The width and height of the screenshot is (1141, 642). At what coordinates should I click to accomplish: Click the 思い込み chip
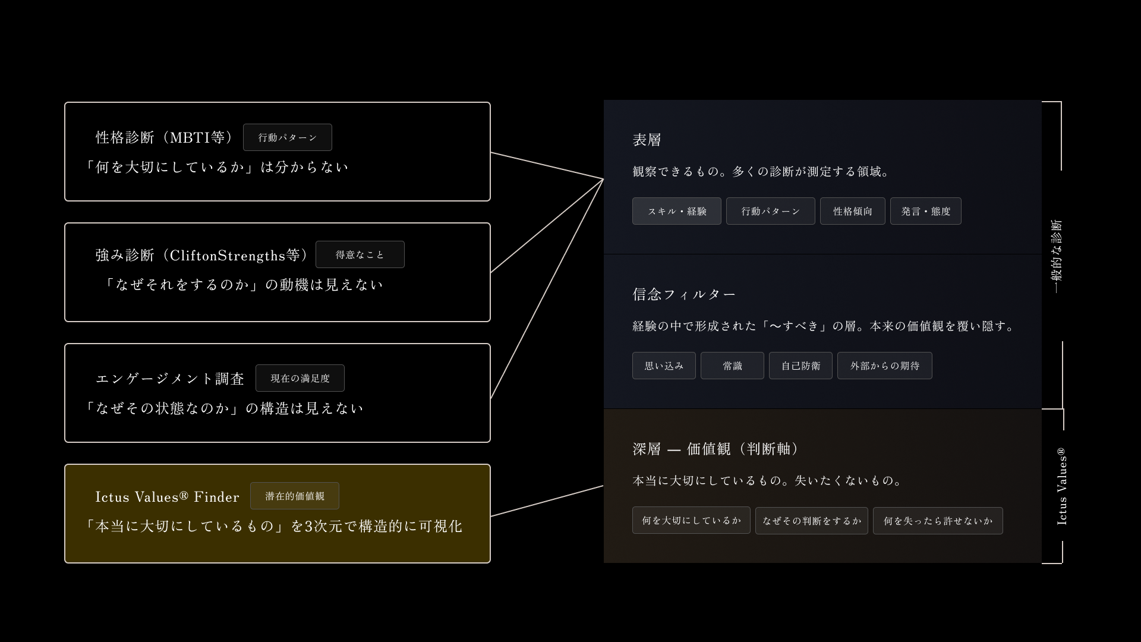coord(664,366)
